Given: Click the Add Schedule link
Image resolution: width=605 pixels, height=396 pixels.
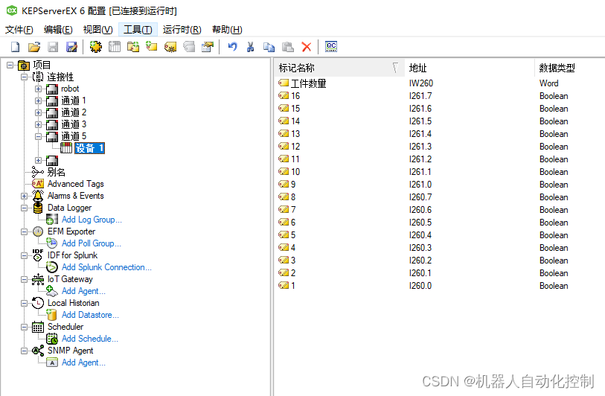Looking at the screenshot, I should pos(90,339).
